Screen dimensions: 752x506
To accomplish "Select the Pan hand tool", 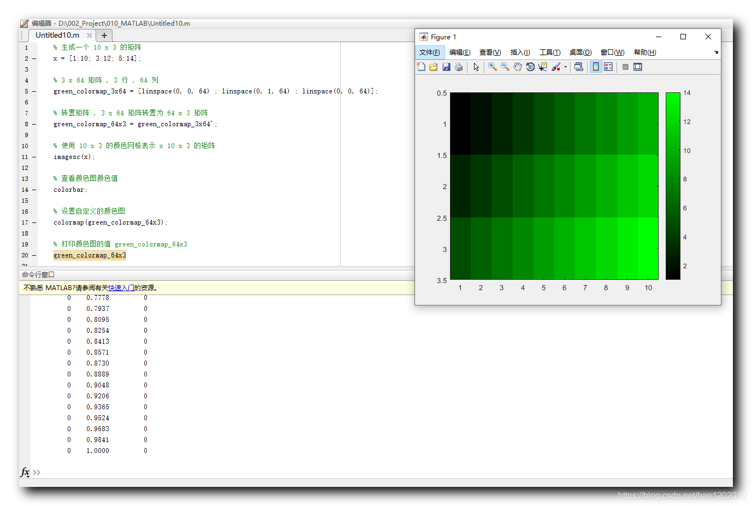I will (x=518, y=67).
